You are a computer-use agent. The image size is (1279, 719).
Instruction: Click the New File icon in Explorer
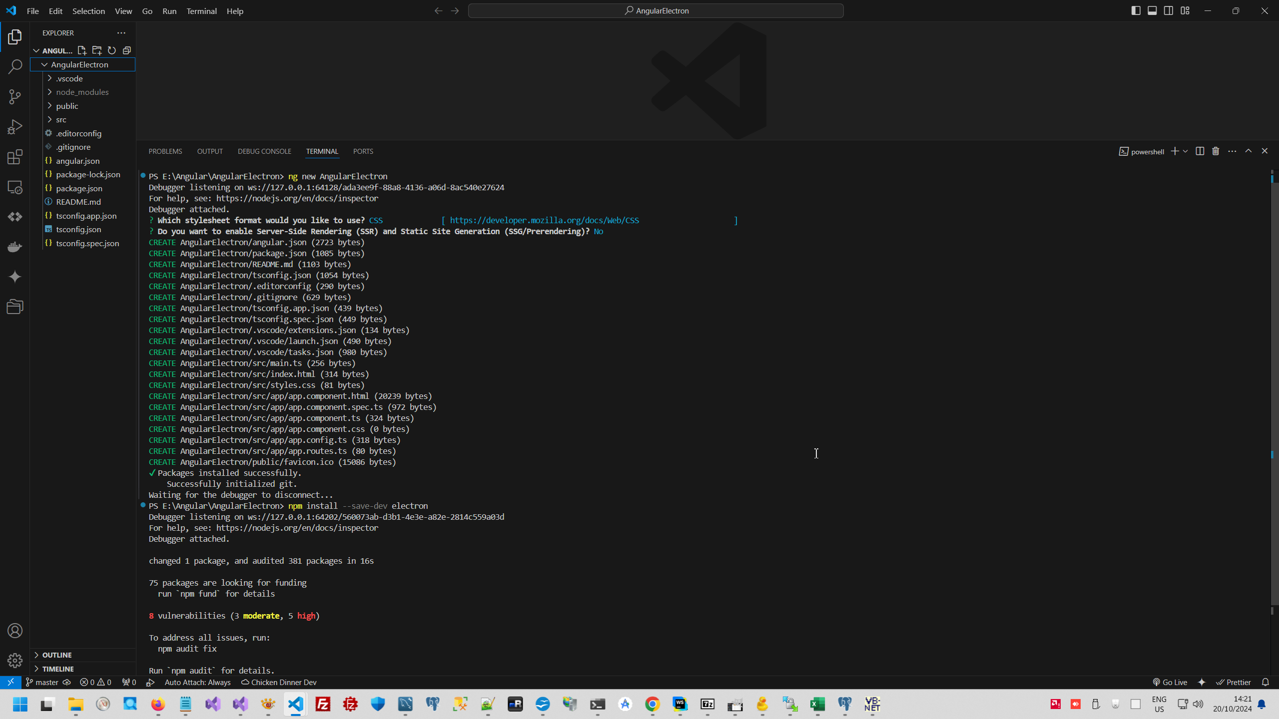click(82, 50)
